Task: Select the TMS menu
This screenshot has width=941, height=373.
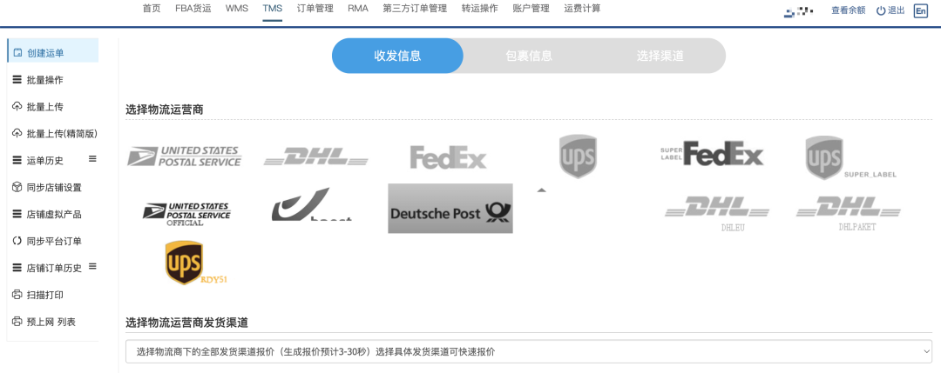Action: point(273,9)
